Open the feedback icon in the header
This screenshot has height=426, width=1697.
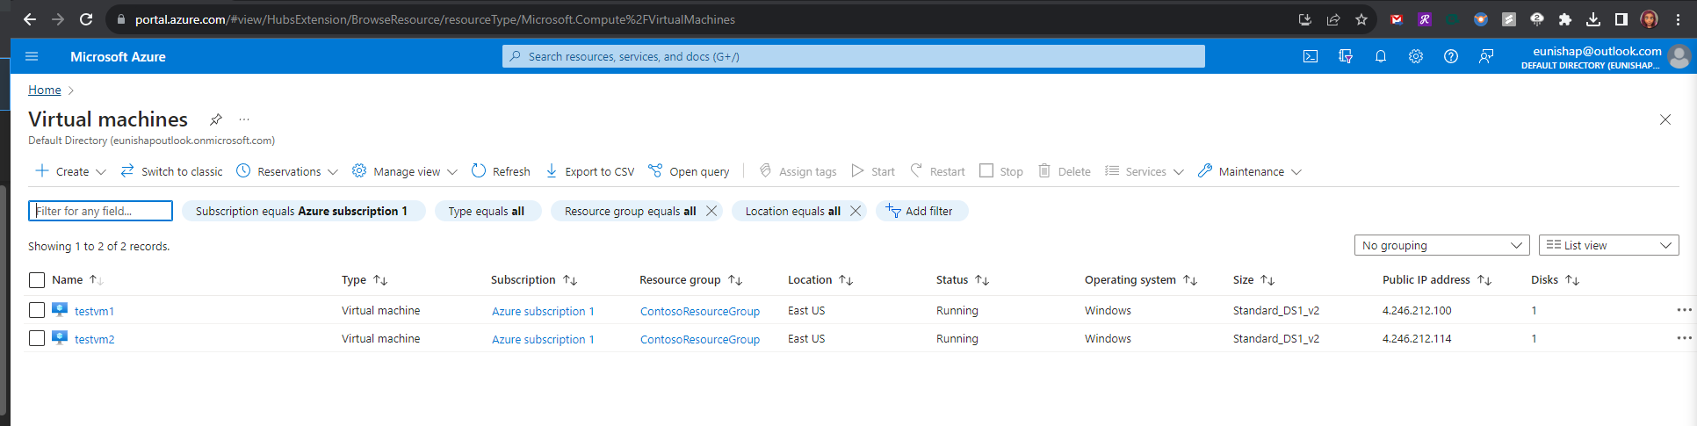1485,56
